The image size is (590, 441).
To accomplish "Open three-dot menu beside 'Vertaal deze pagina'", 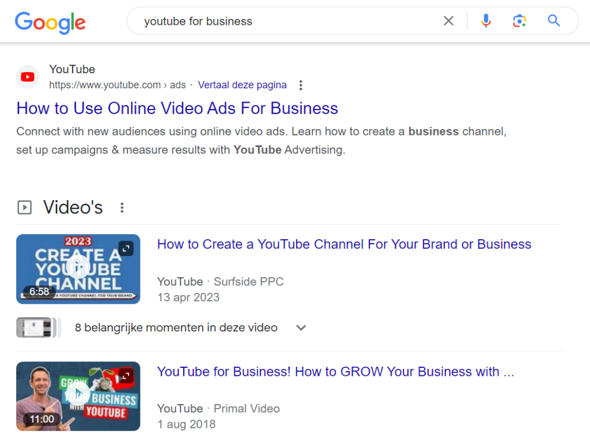I will (x=301, y=85).
